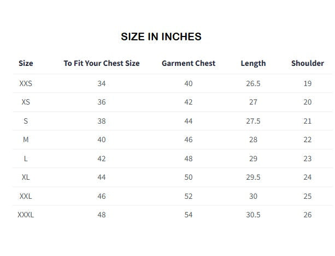Click shoulder value 22 in M row

pos(308,140)
